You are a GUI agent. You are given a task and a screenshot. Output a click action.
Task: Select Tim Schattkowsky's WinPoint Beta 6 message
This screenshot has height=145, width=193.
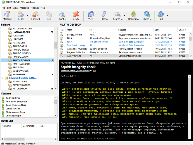click(x=124, y=45)
